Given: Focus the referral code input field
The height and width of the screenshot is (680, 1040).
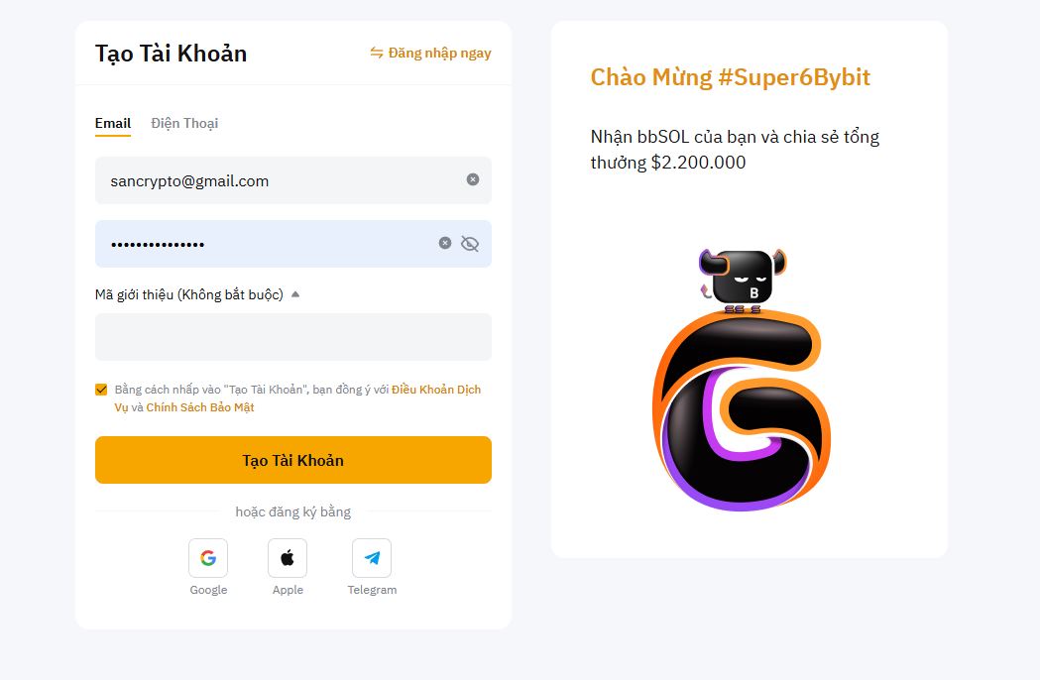Looking at the screenshot, I should [293, 337].
